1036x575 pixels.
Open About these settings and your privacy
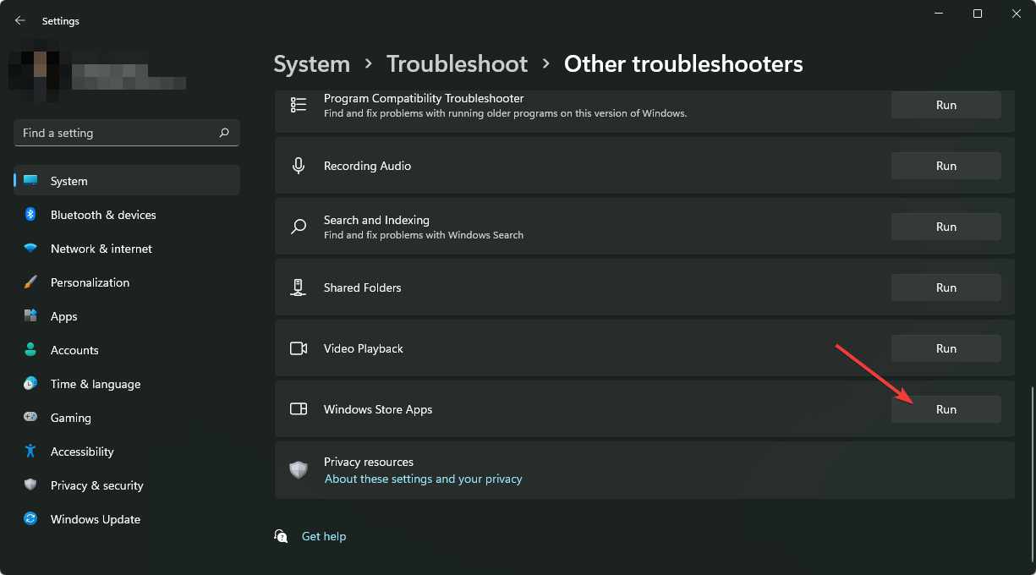pyautogui.click(x=423, y=479)
